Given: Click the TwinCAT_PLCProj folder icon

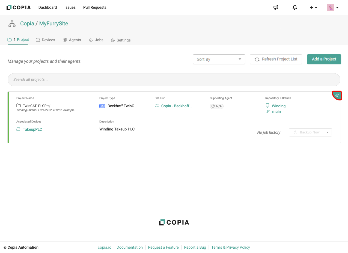Looking at the screenshot, I should tap(19, 106).
